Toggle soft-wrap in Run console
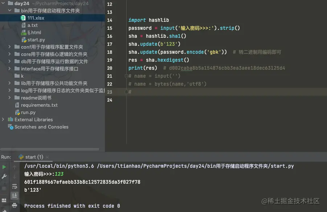The image size is (327, 212). point(15,186)
